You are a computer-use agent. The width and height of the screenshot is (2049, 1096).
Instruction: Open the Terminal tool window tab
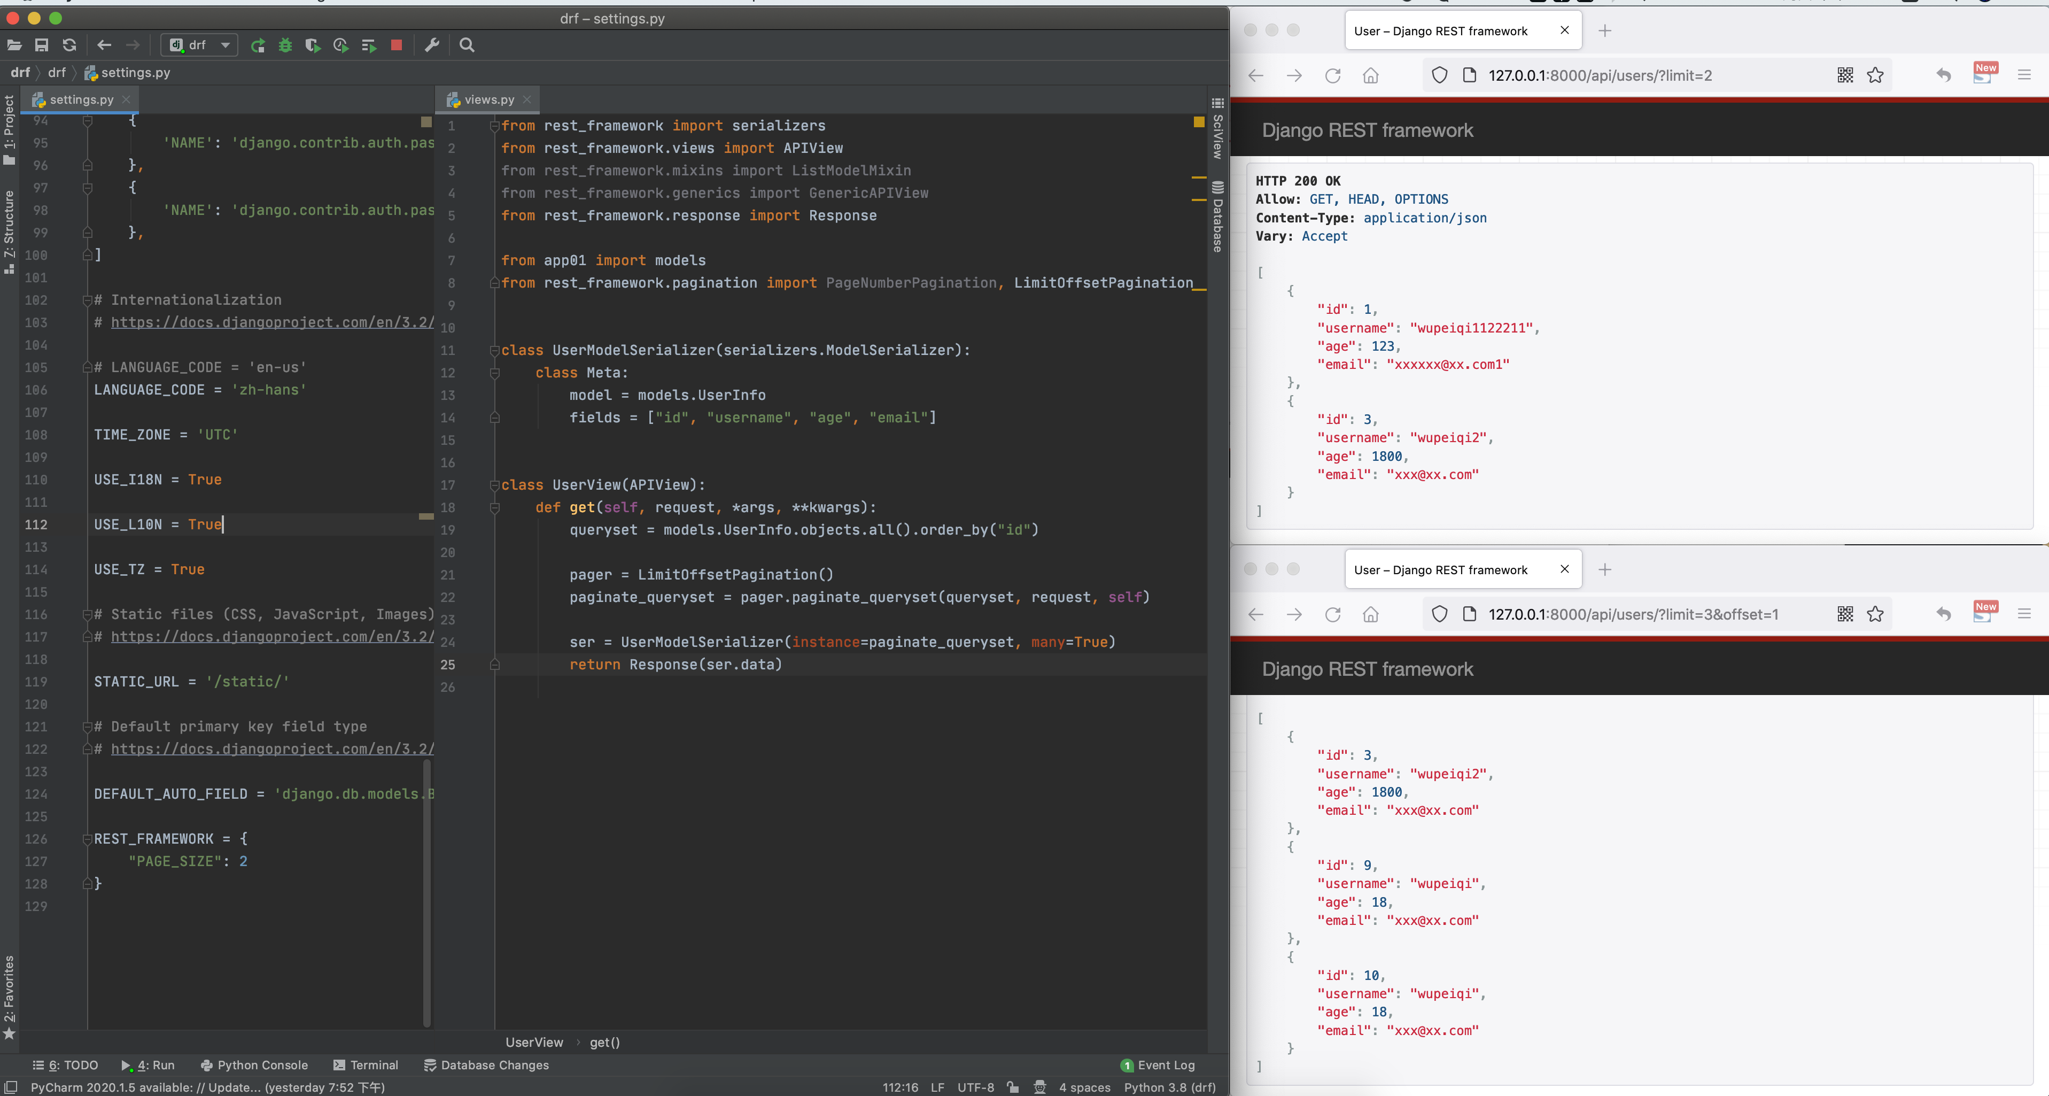(x=366, y=1065)
